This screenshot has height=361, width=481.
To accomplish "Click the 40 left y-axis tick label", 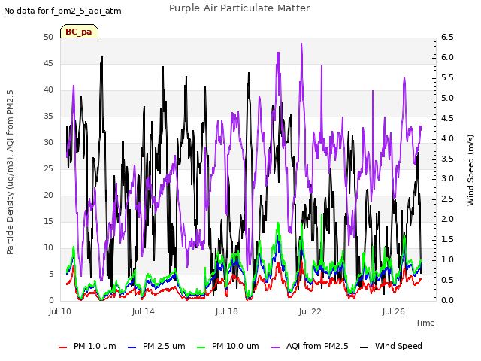I will pyautogui.click(x=48, y=90).
